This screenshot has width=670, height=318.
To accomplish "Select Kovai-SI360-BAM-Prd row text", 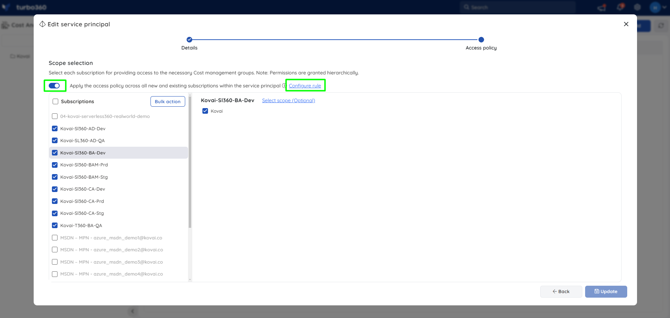I will [x=84, y=165].
